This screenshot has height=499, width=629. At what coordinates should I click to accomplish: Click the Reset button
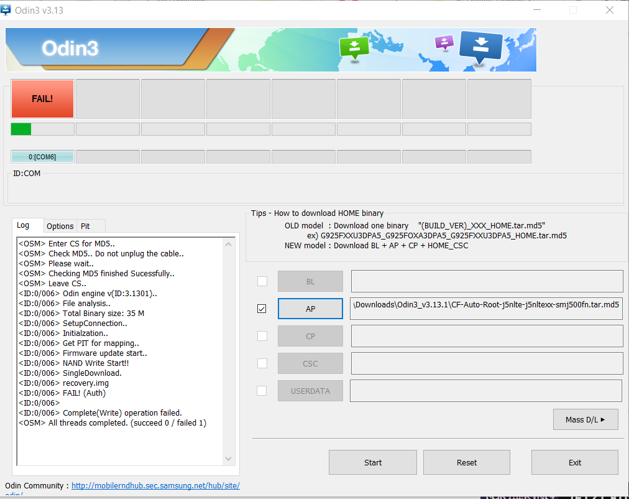coord(467,462)
